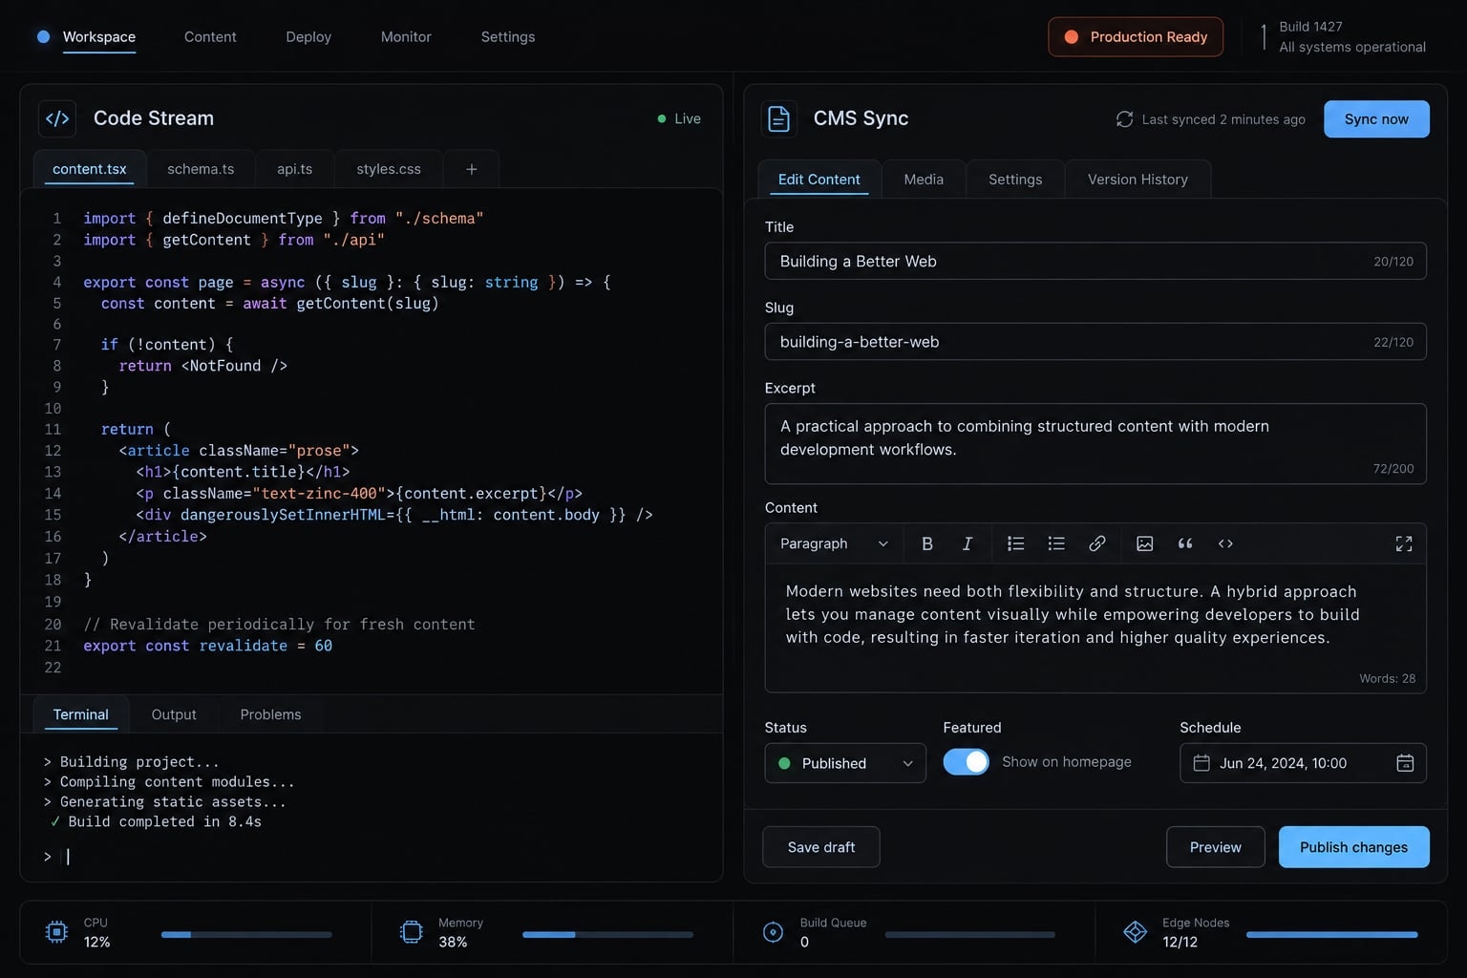Open the date picker calendar icon in Schedule
The height and width of the screenshot is (978, 1467).
(x=1405, y=763)
